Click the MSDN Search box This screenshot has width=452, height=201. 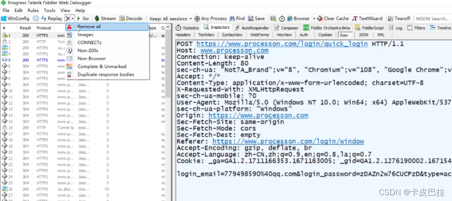[433, 18]
